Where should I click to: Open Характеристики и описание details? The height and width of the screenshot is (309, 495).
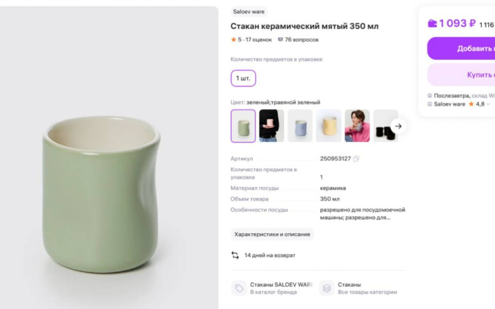point(272,234)
